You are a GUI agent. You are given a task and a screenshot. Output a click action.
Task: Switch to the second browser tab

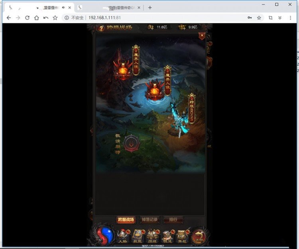pyautogui.click(x=109, y=8)
